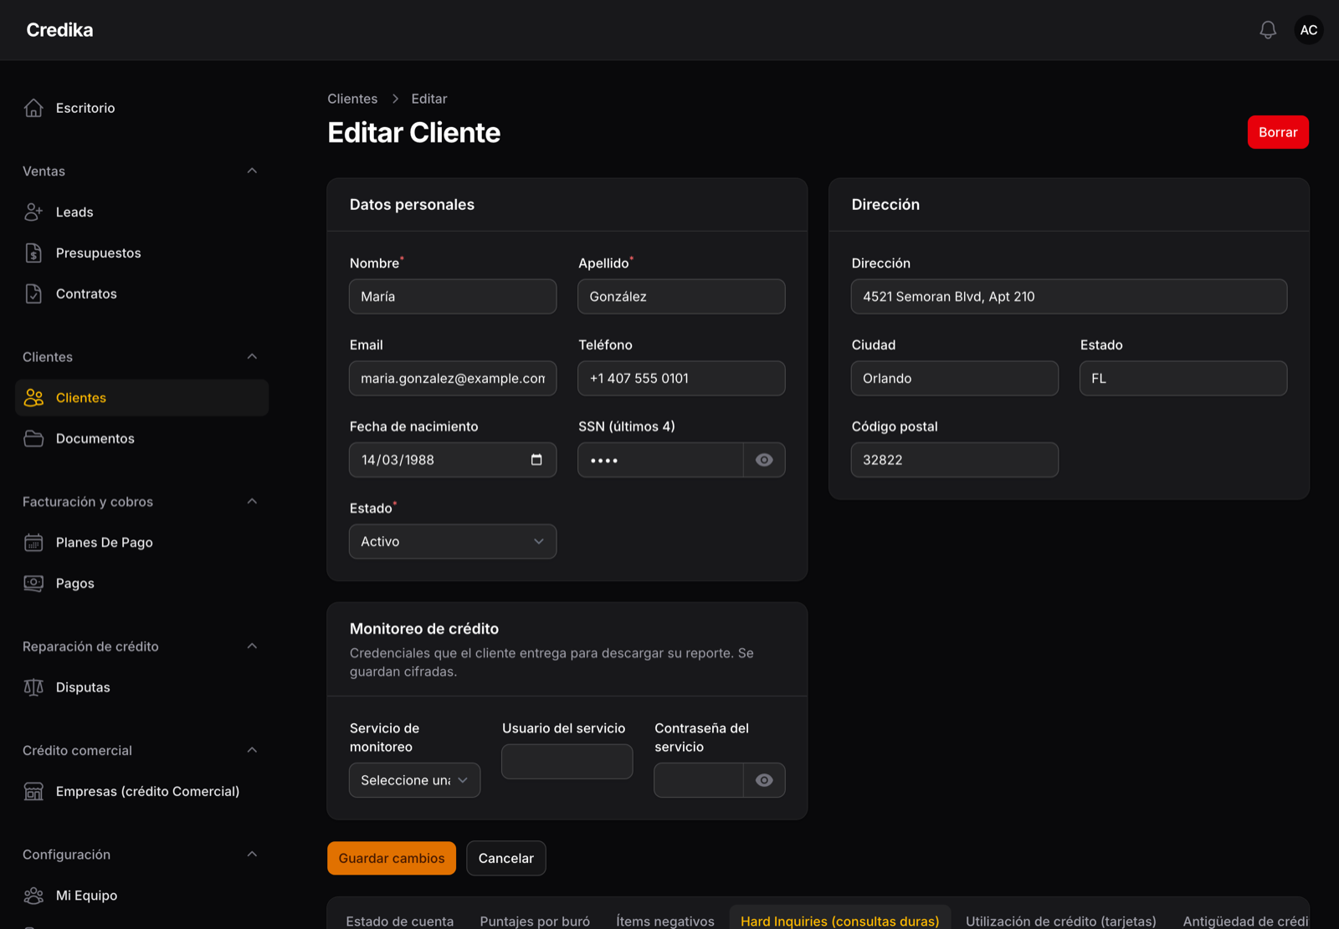Screen dimensions: 1339x929
Task: Click the Mi Equipo group icon
Action: [x=33, y=896]
